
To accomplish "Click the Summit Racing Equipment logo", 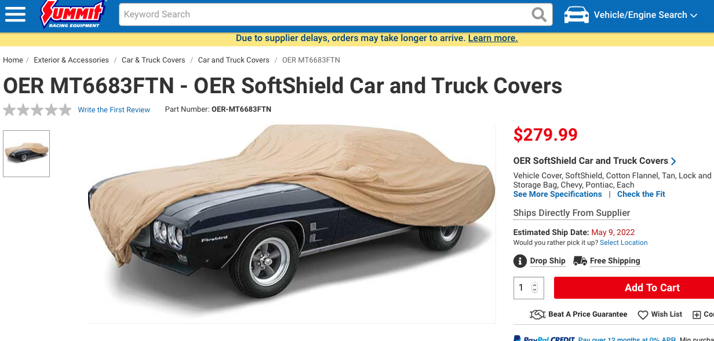I will tap(73, 14).
